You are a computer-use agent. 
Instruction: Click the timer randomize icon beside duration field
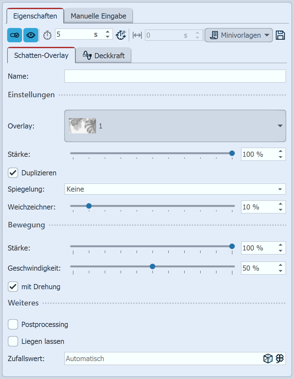[121, 35]
